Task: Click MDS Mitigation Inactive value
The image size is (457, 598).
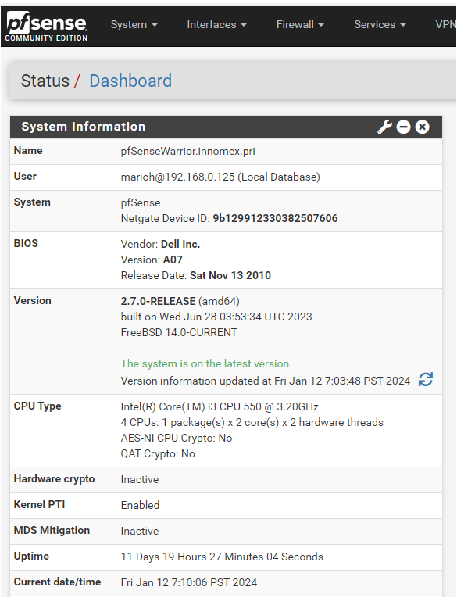Action: coord(140,532)
